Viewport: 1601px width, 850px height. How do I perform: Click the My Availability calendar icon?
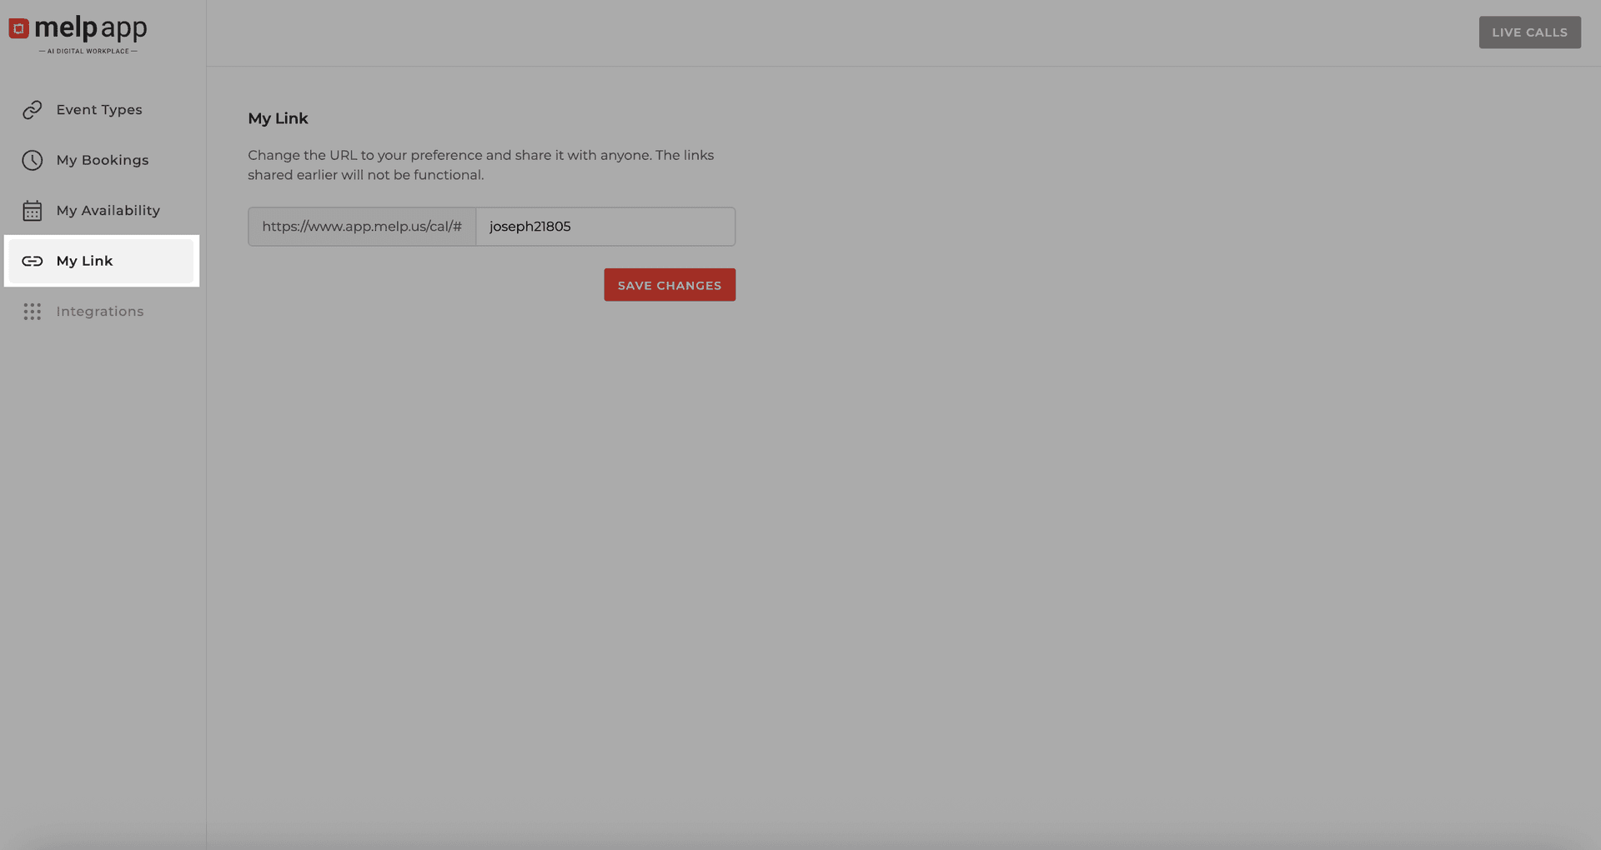pos(33,211)
